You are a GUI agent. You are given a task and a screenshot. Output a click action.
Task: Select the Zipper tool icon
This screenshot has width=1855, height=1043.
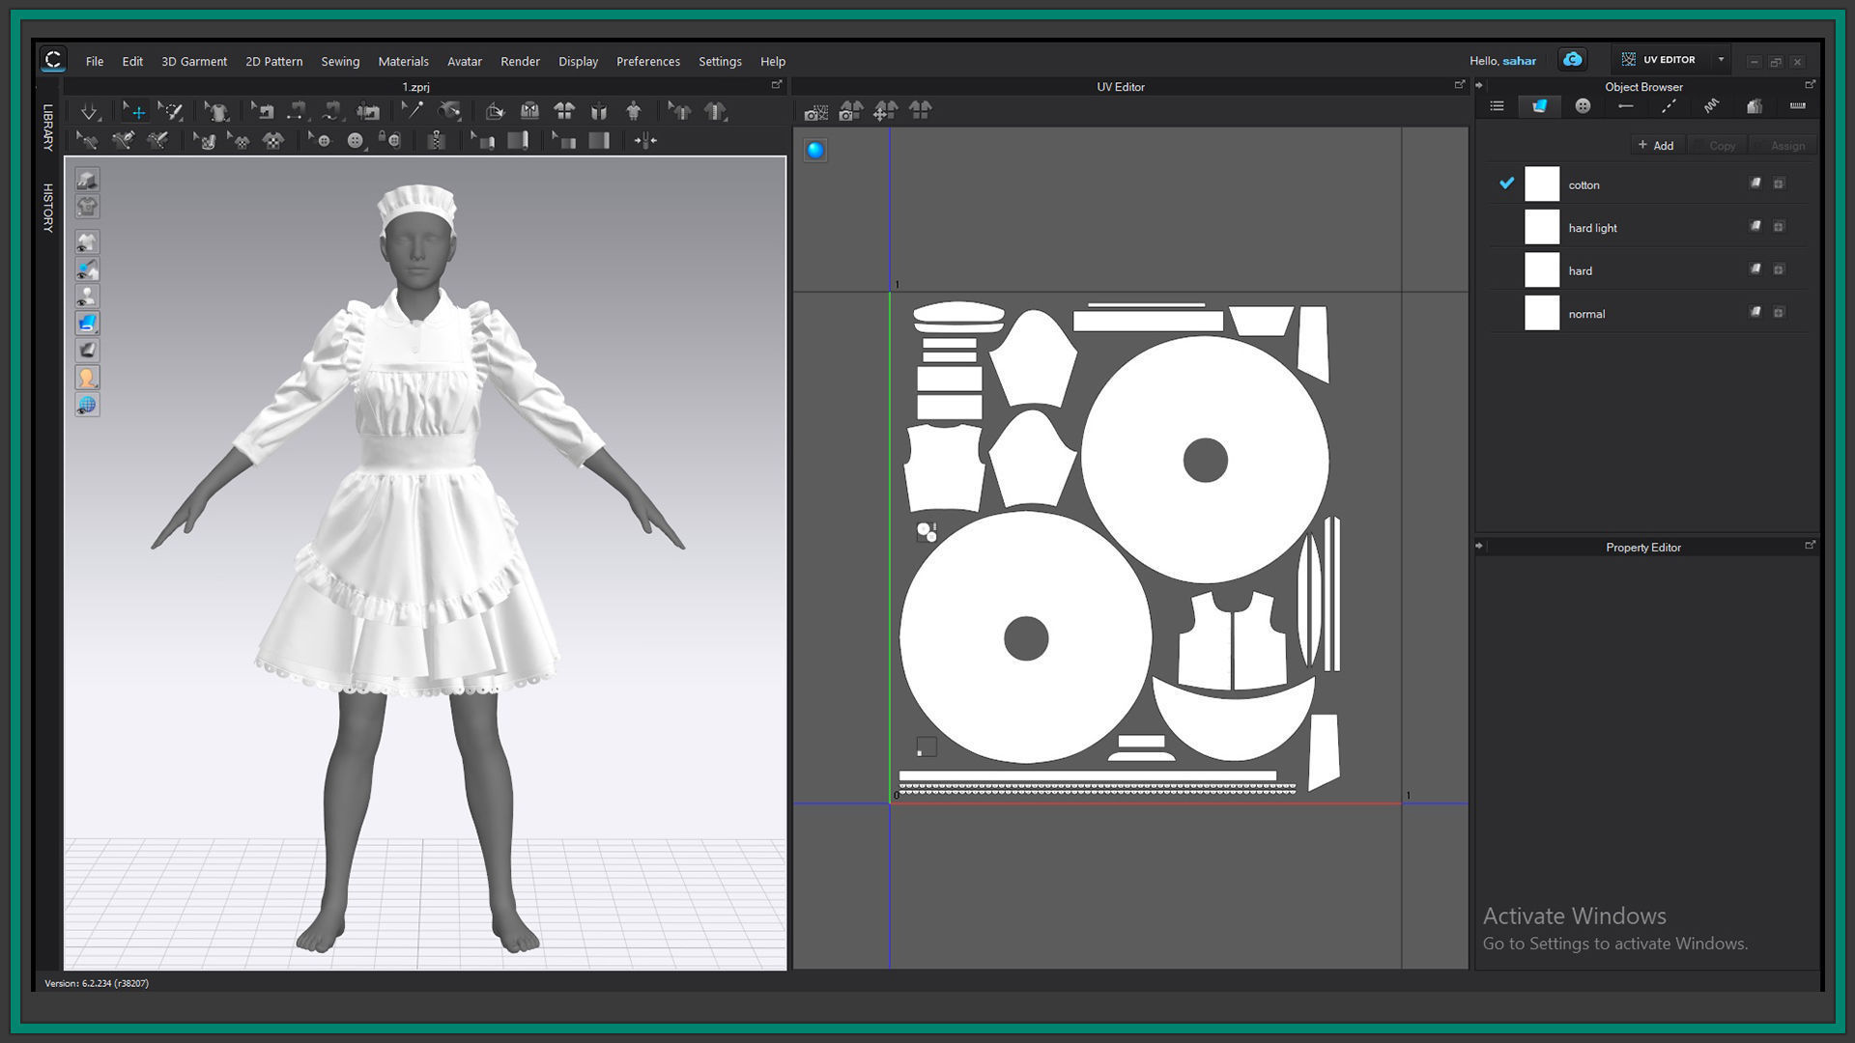click(436, 141)
